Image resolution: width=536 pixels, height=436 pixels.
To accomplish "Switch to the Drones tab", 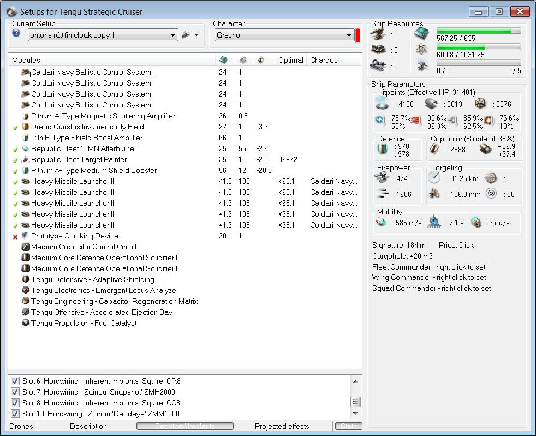I will point(21,426).
